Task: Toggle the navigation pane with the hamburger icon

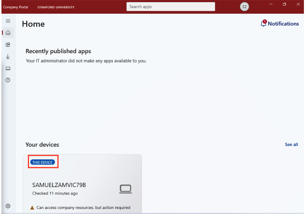Action: 8,21
